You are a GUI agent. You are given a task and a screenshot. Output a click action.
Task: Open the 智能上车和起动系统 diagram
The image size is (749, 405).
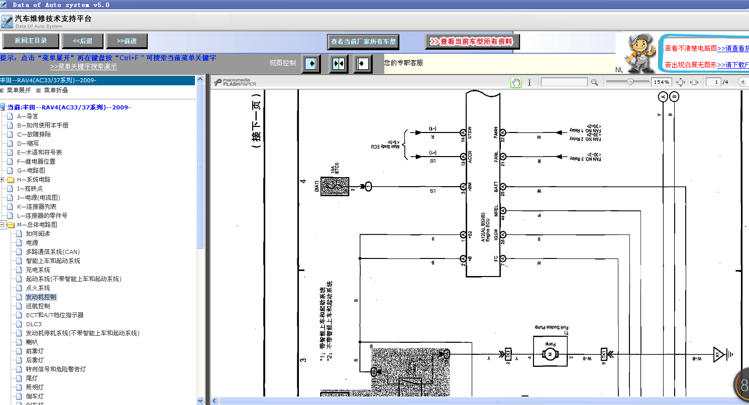53,261
